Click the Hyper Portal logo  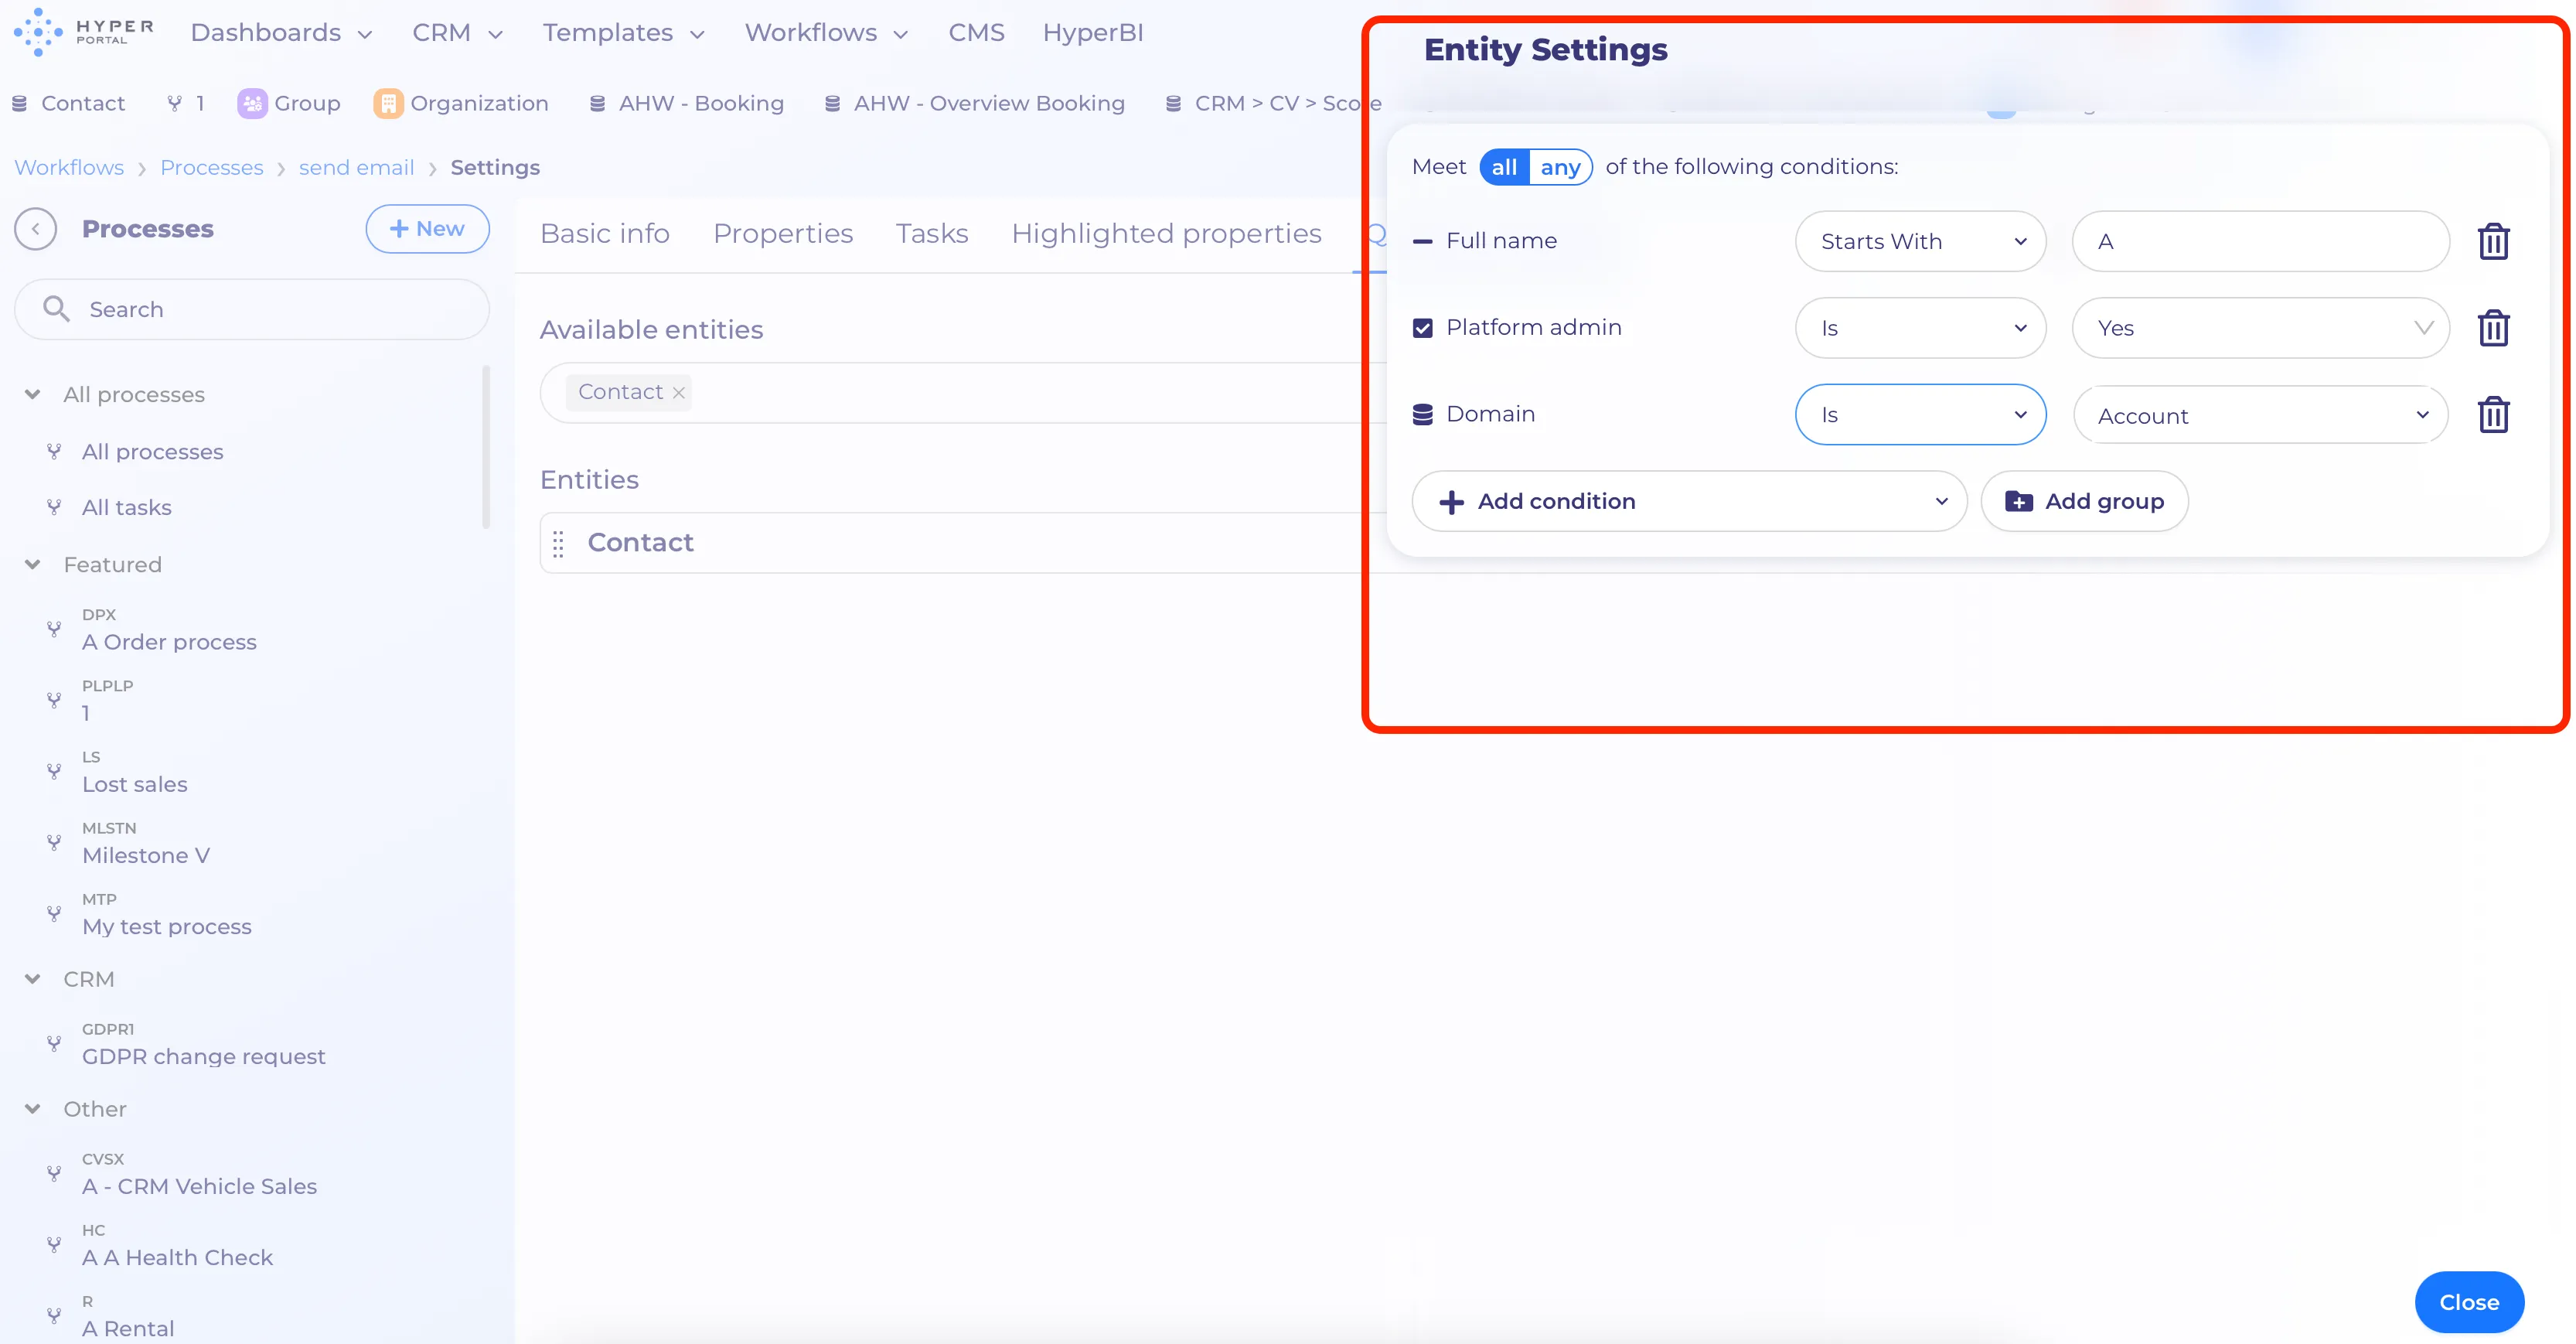(x=84, y=32)
